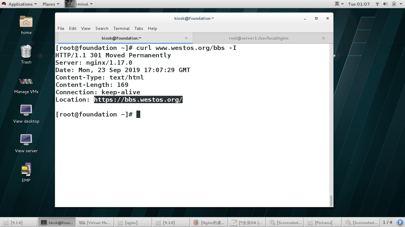Click the 301 Moved Permanently line
Viewport: 405px width, 227px height.
[113, 55]
